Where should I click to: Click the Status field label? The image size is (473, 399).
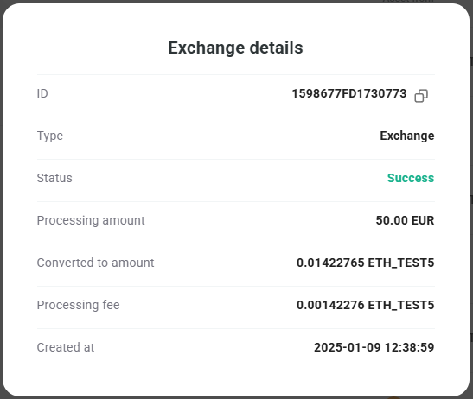pyautogui.click(x=54, y=178)
